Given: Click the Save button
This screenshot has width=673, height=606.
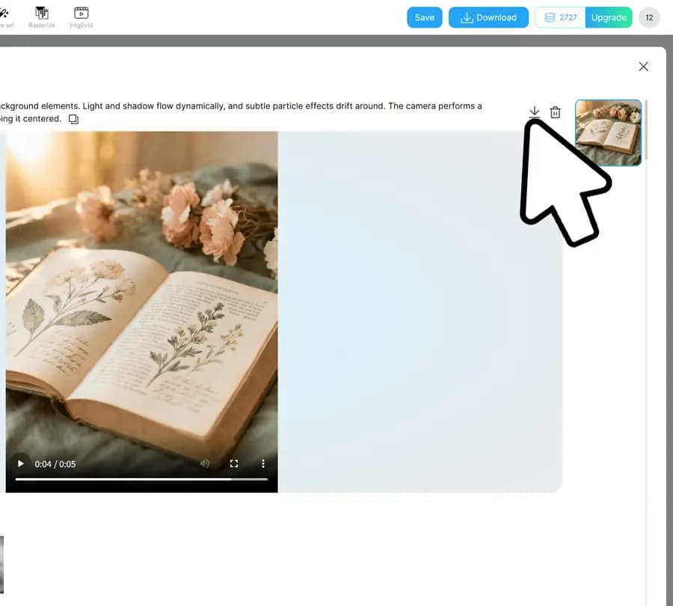Looking at the screenshot, I should pos(424,17).
